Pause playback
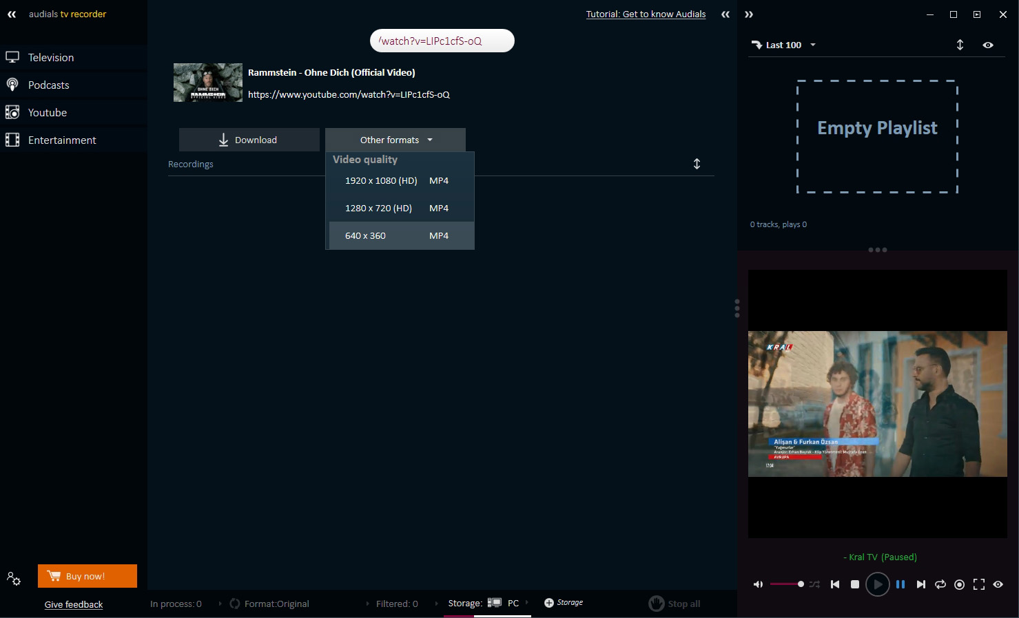The height and width of the screenshot is (618, 1019). [900, 584]
